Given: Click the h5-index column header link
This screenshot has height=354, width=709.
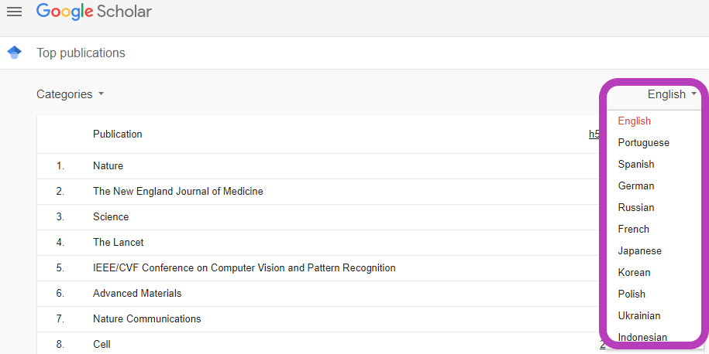Looking at the screenshot, I should coord(594,134).
